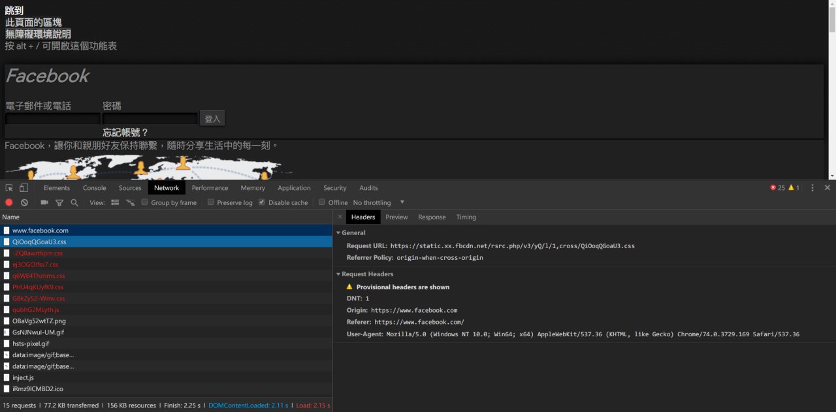This screenshot has height=412, width=836.
Task: Click the 無障礙環境說明 link
Action: (x=38, y=34)
